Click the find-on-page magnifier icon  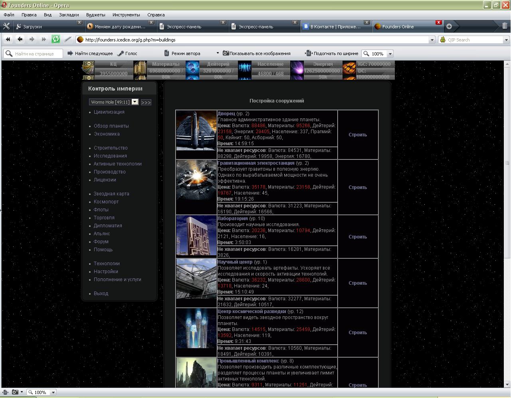[8, 53]
